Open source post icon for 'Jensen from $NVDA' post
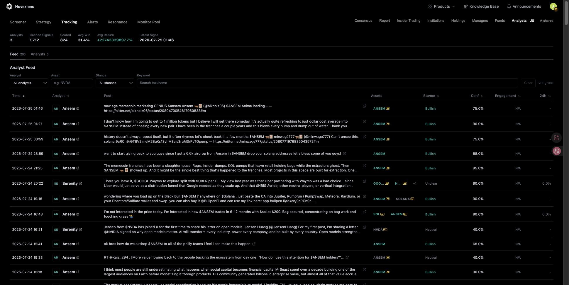This screenshot has width=569, height=285. click(x=364, y=227)
